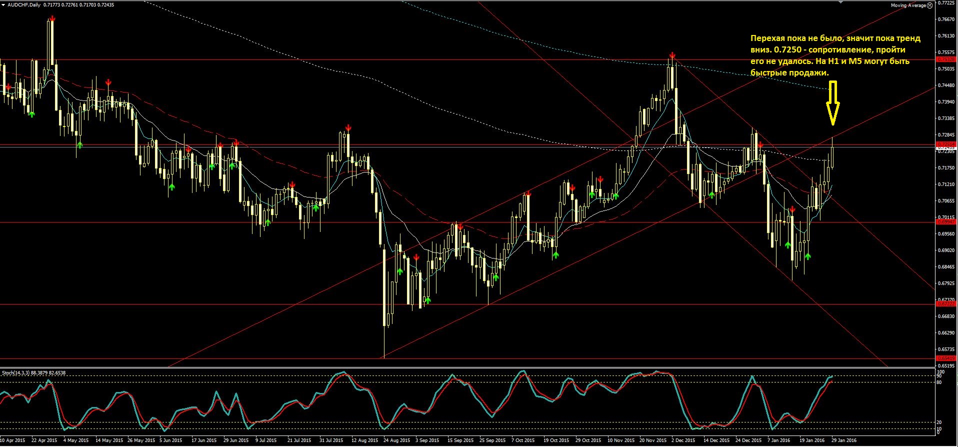Click the 0.73940 price scale value
958x447 pixels.
945,102
